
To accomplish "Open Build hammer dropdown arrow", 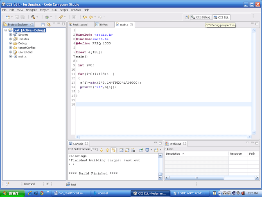I will point(37,17).
